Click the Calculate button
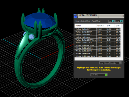The image size is (129, 97). pyautogui.click(x=99, y=75)
